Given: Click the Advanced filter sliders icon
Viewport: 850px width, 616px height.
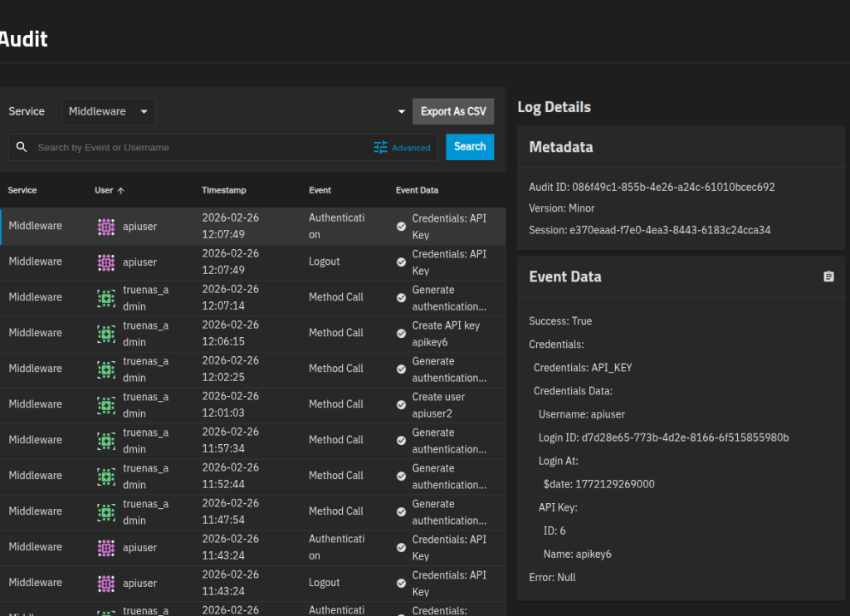Looking at the screenshot, I should click(380, 147).
